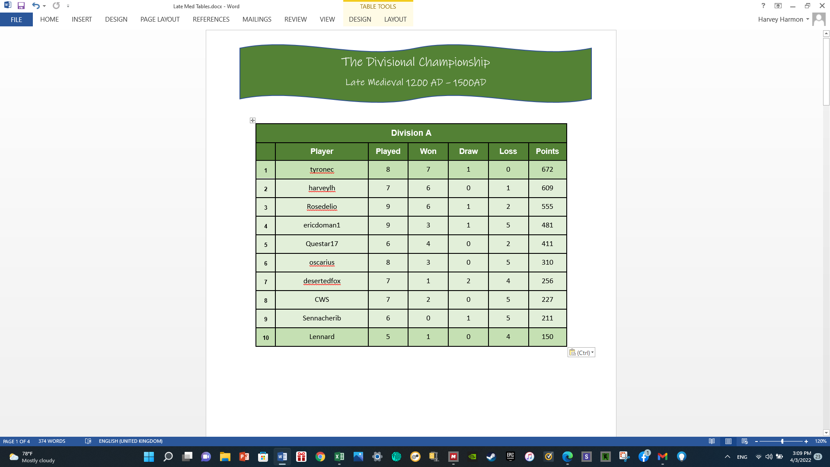Click the vertical scrollbar up arrow

[x=826, y=33]
